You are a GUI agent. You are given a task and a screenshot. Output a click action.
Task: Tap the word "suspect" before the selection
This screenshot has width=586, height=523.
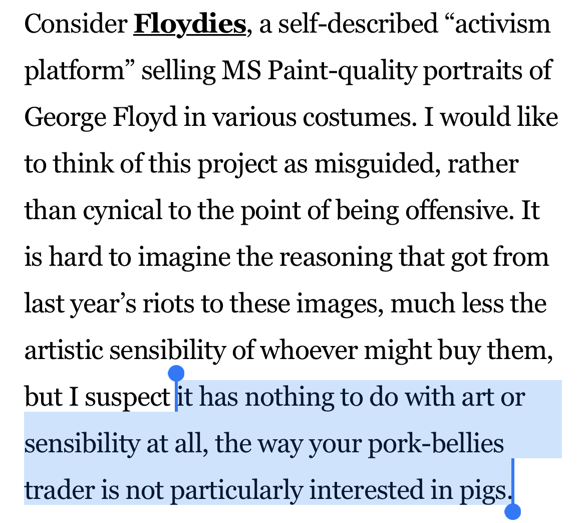pos(127,397)
